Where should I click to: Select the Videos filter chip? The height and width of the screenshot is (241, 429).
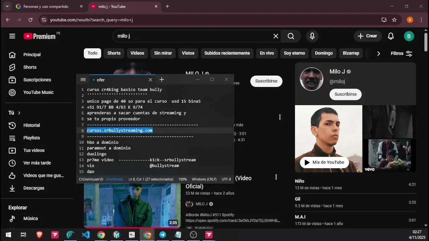click(137, 53)
